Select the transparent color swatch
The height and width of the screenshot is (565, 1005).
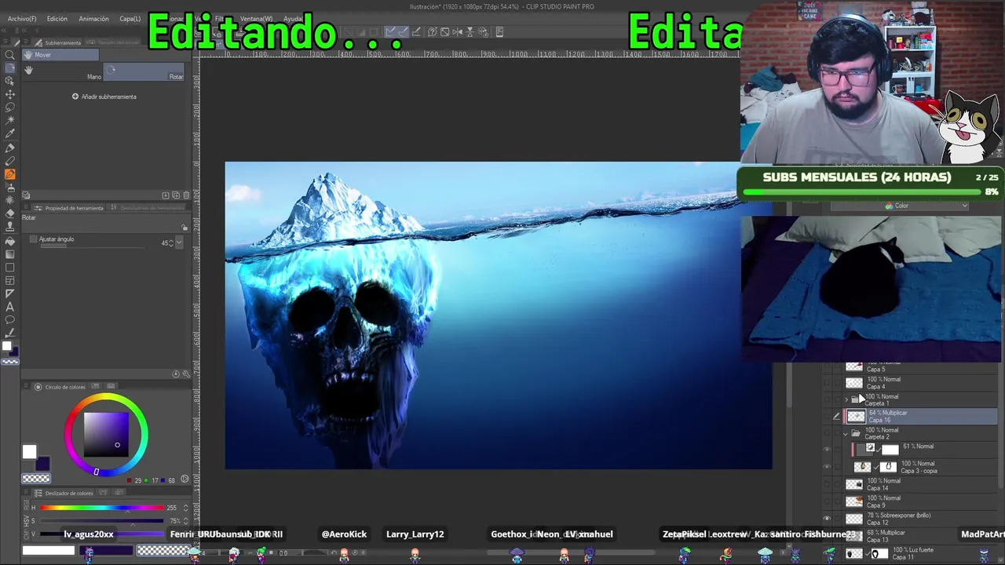coord(35,478)
